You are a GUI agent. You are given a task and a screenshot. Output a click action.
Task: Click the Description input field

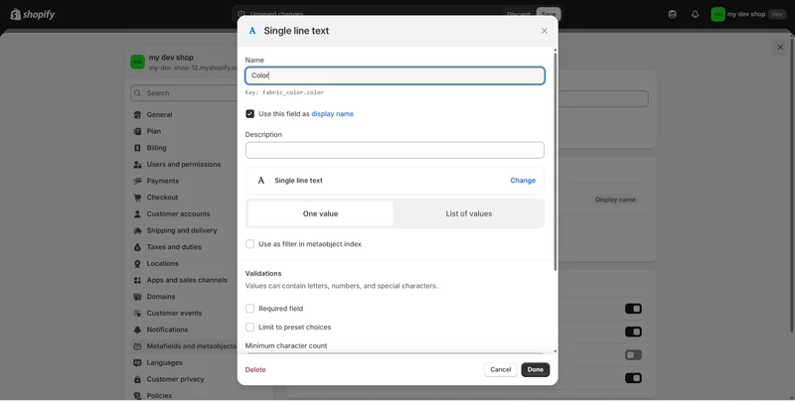(395, 151)
